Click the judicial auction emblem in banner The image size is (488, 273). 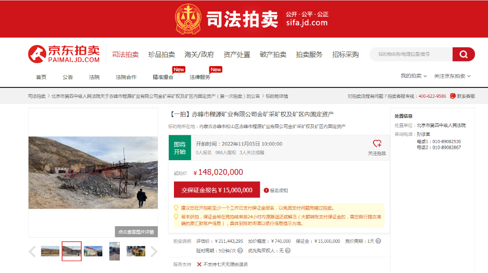coord(188,19)
